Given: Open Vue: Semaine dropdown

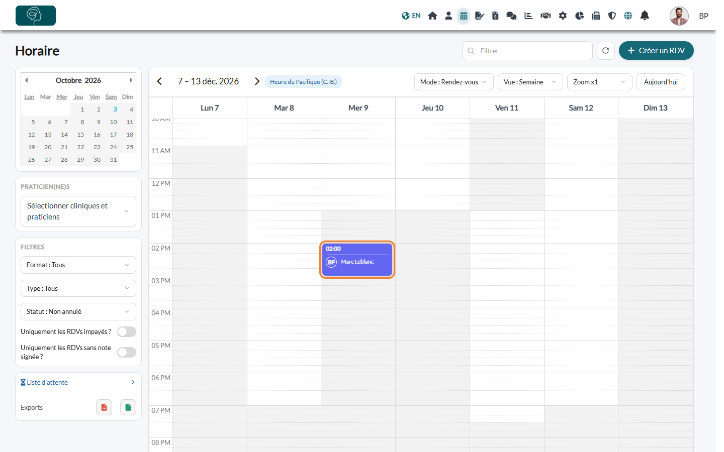Looking at the screenshot, I should pos(530,82).
